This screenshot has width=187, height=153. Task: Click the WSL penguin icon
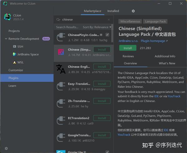click(x=15, y=62)
